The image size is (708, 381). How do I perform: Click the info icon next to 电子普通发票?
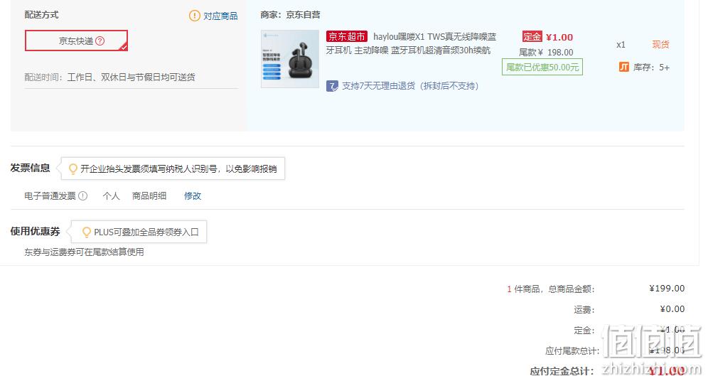pos(83,196)
